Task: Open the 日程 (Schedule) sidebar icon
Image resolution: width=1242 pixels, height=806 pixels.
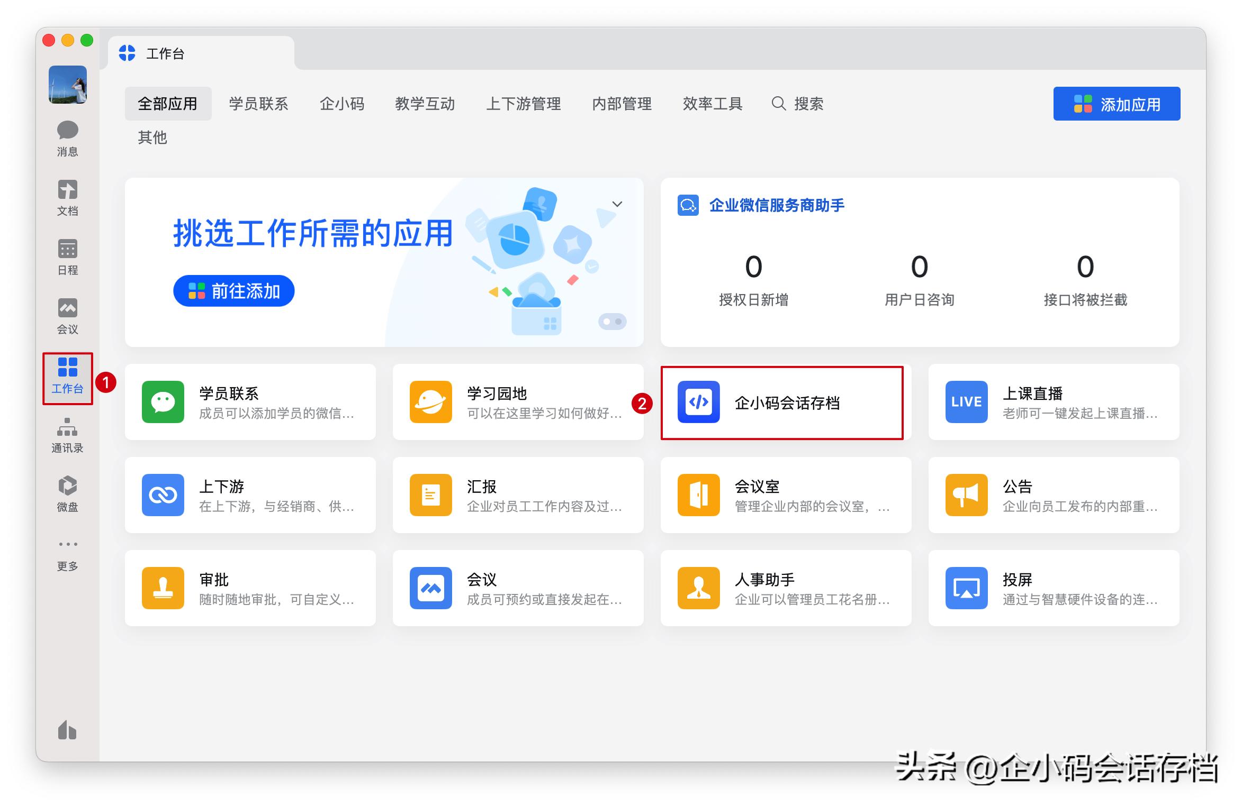Action: click(x=67, y=257)
